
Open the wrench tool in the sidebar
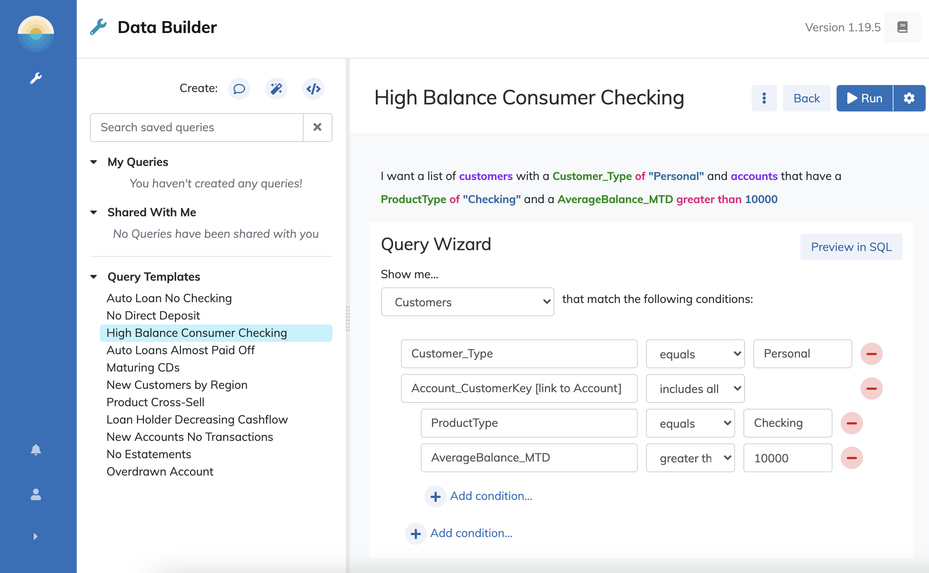(36, 78)
